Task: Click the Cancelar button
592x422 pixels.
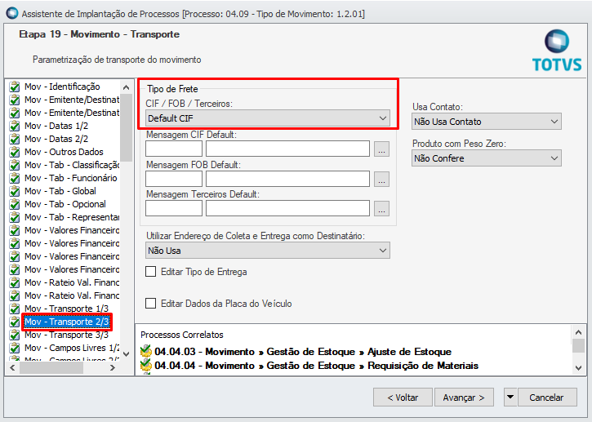Action: pyautogui.click(x=547, y=397)
